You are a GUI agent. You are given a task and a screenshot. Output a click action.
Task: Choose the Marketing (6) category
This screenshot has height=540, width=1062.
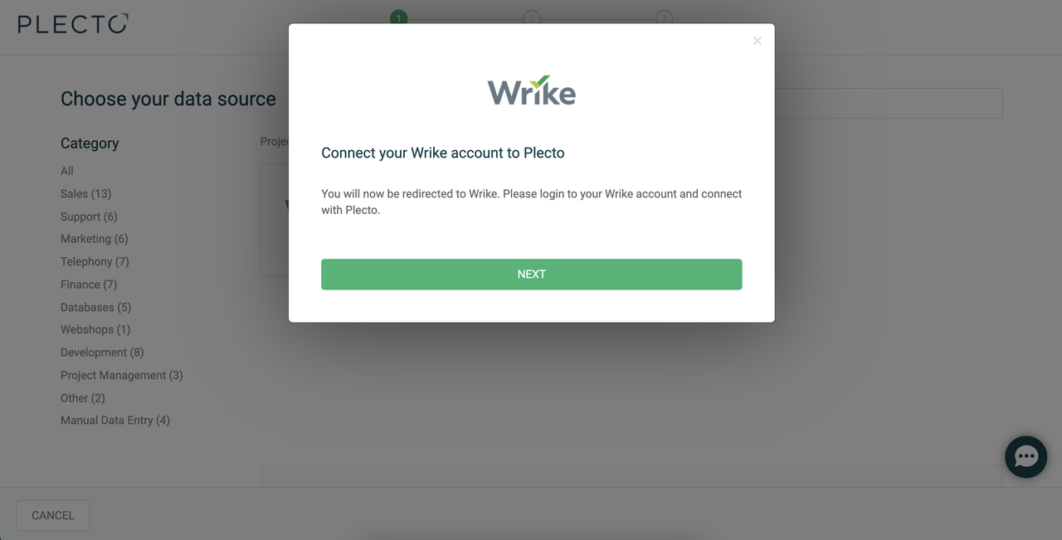[95, 239]
